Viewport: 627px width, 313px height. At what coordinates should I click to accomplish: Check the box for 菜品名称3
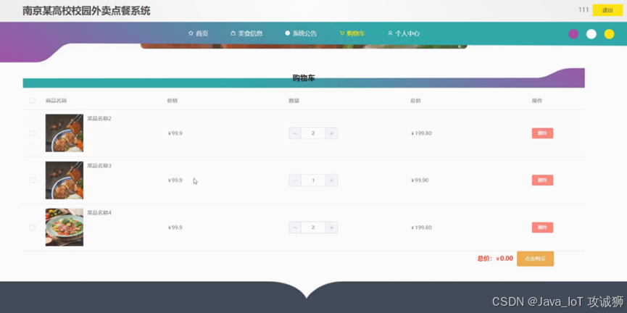[x=33, y=180]
